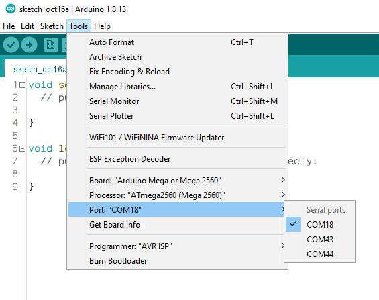
Task: Click the Verify checkmark toolbar icon
Action: [11, 45]
